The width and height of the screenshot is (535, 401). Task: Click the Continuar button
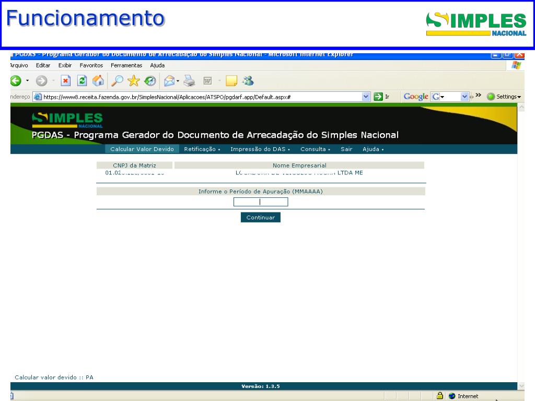[261, 217]
